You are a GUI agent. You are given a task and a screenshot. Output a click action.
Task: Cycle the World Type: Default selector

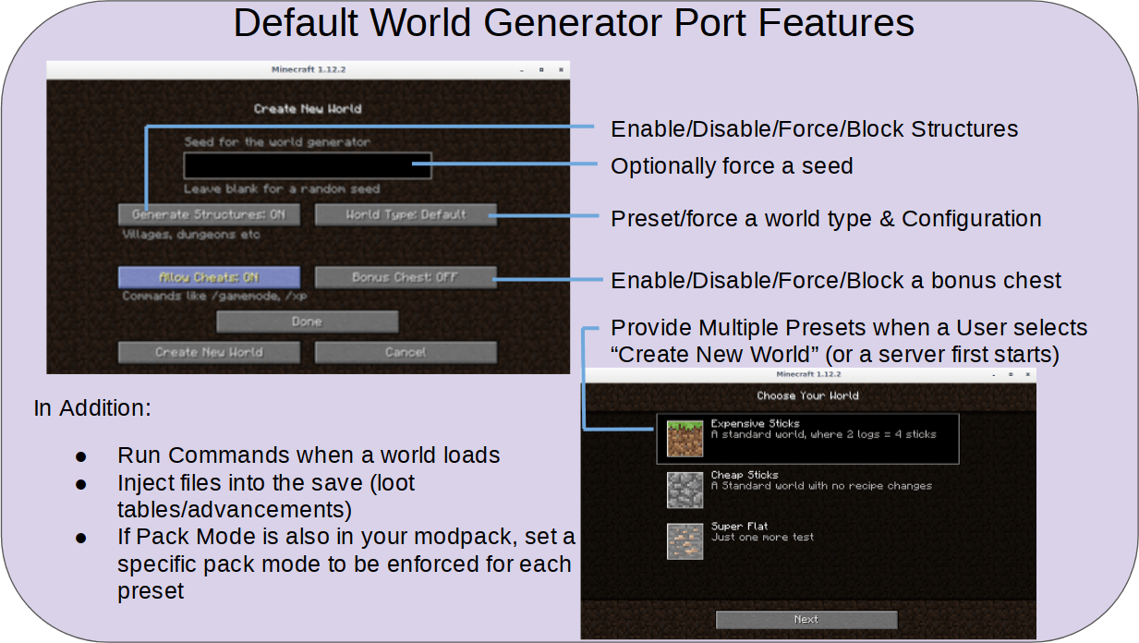click(x=406, y=213)
